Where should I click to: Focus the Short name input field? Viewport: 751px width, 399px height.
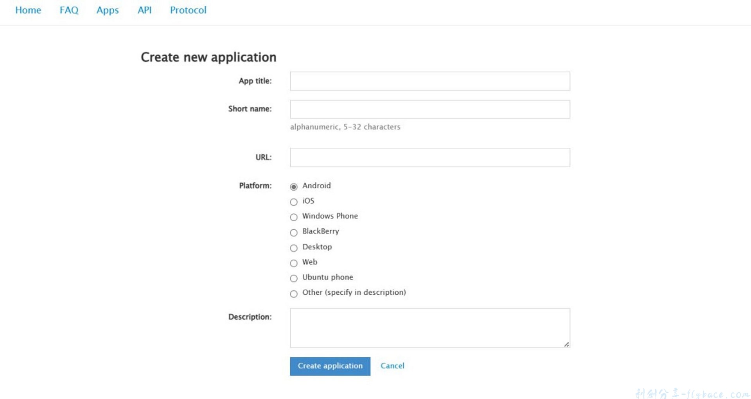tap(429, 109)
